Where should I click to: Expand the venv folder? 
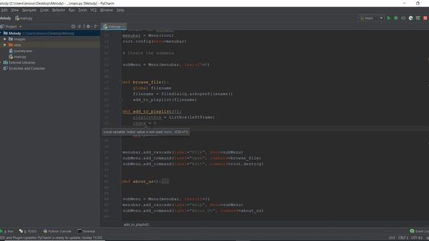tap(5, 45)
